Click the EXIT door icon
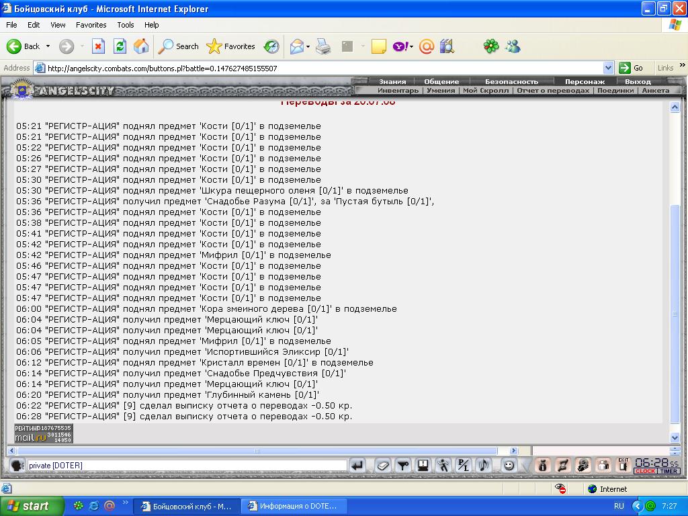Viewport: 688px width, 516px height. pyautogui.click(x=623, y=466)
